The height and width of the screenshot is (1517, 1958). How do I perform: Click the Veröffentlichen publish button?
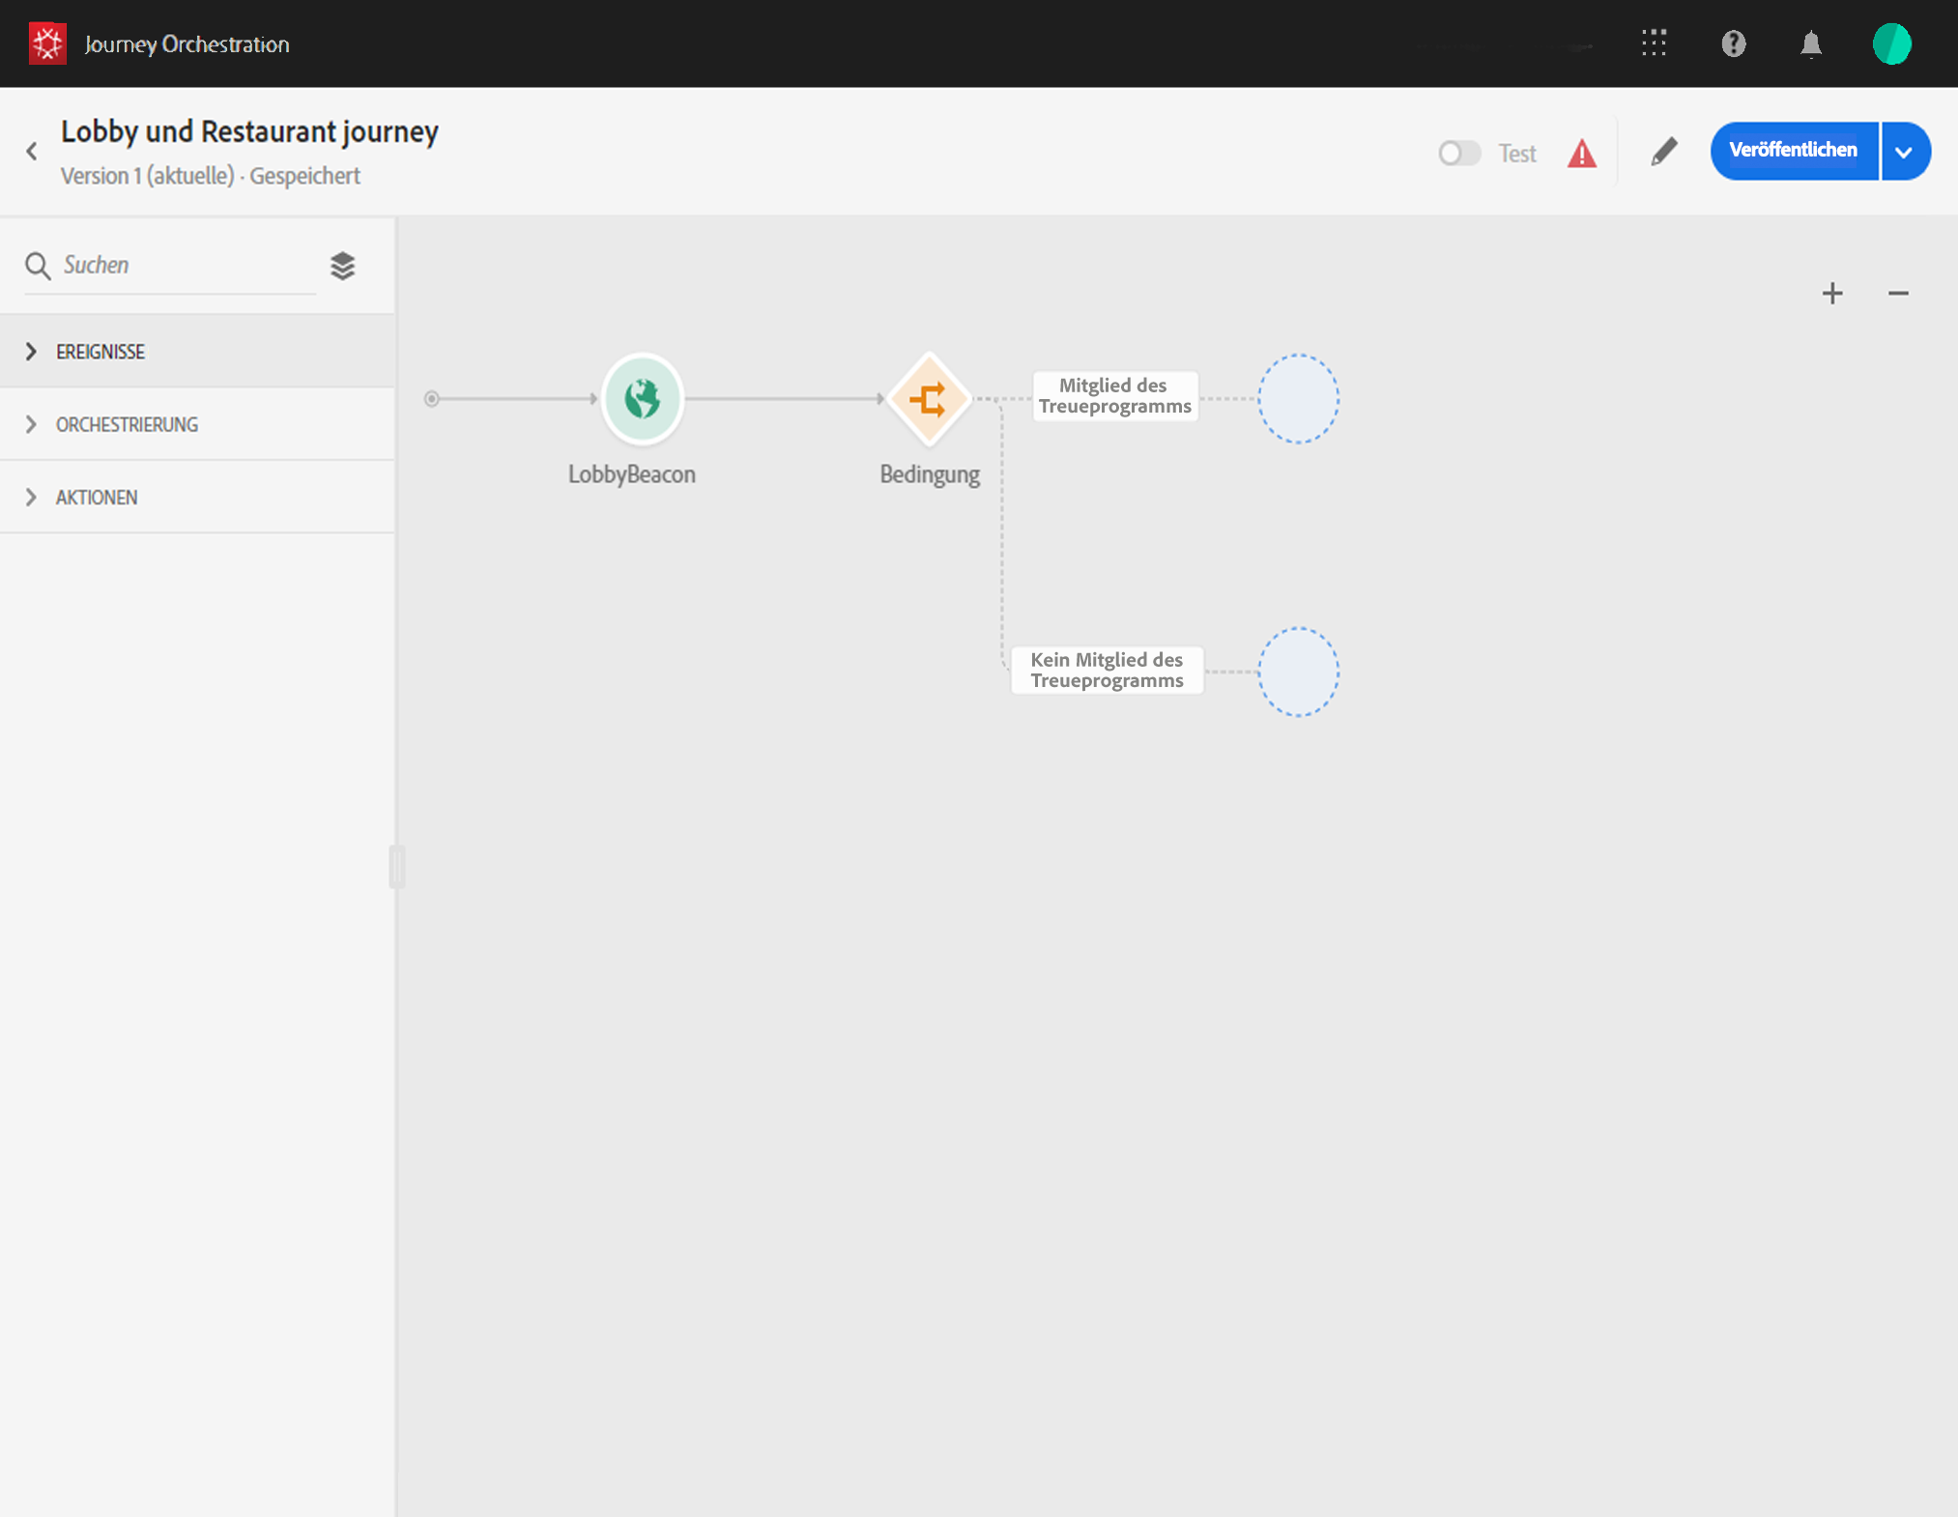coord(1793,151)
